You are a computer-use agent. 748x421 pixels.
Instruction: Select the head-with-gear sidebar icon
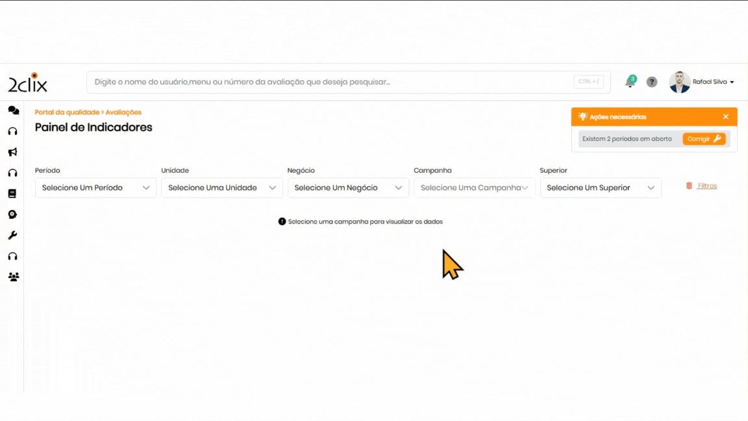12,214
